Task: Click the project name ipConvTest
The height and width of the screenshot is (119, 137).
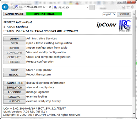Action: coord(24,22)
